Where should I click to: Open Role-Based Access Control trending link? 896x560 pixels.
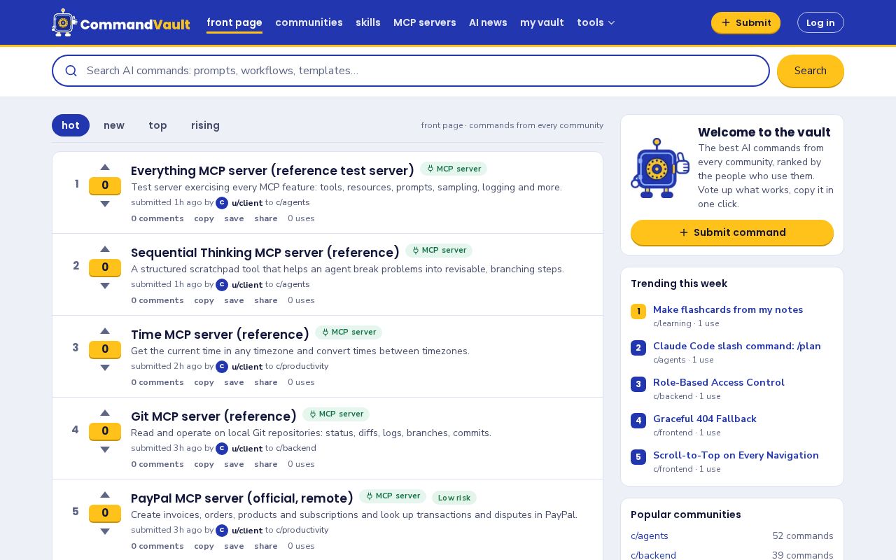tap(719, 382)
